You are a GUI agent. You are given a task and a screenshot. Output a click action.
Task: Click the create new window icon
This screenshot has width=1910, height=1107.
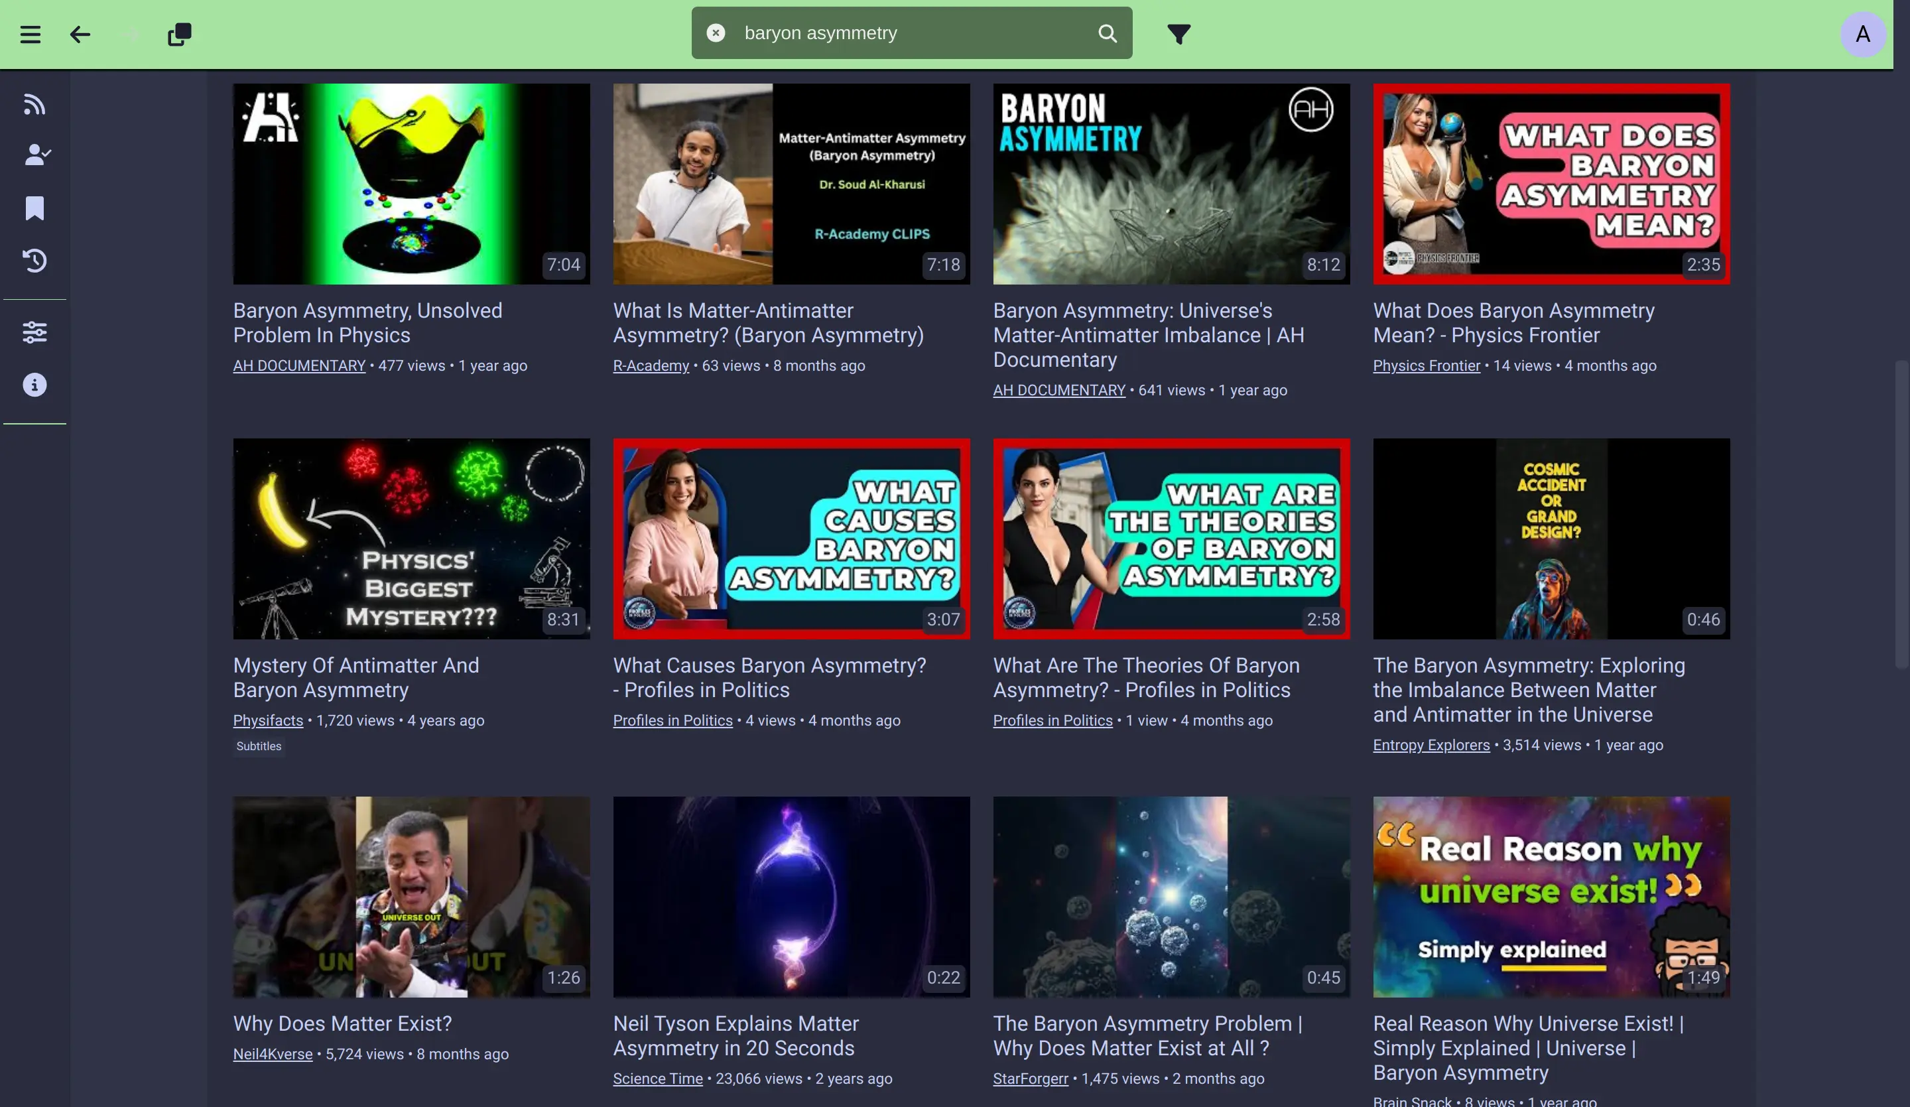(x=180, y=34)
